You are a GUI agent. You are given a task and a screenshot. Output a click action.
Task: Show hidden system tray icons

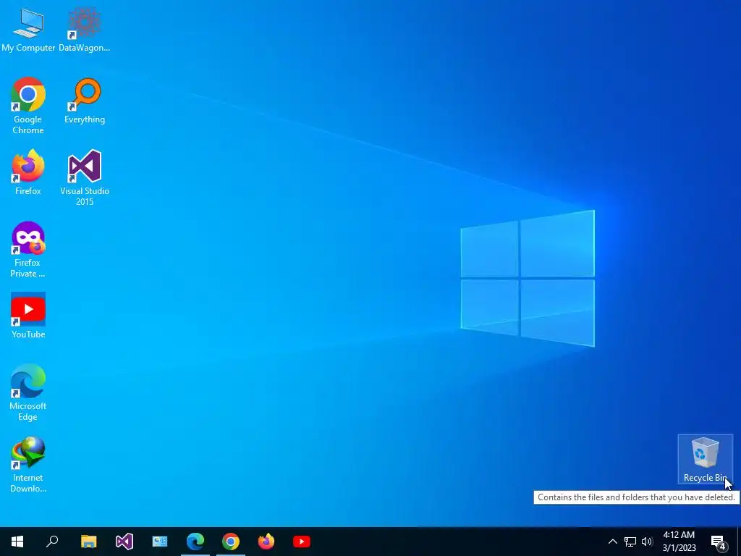(612, 542)
